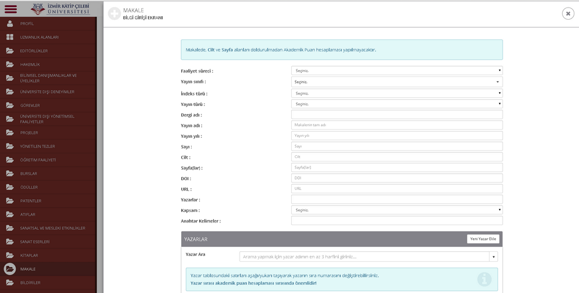Click the Yayın adı field
The width and height of the screenshot is (579, 293).
pos(397,125)
